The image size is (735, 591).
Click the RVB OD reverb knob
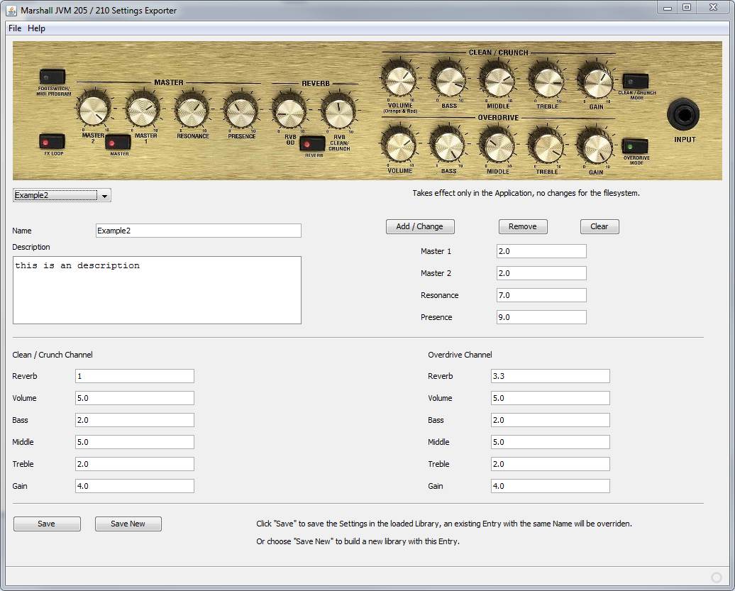pos(289,113)
